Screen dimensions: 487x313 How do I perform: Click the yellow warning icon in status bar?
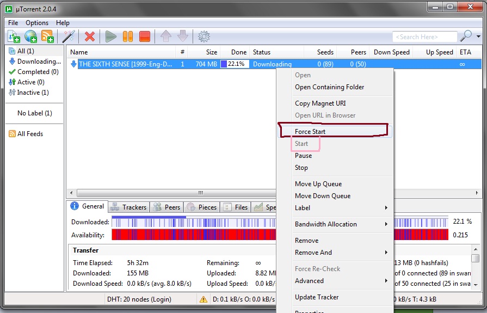point(204,299)
